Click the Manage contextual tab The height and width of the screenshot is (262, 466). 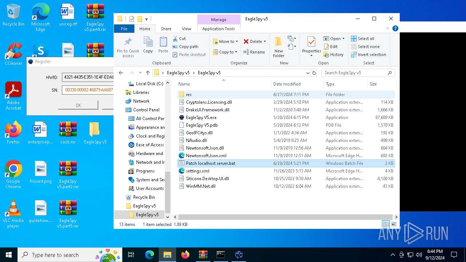click(x=218, y=20)
